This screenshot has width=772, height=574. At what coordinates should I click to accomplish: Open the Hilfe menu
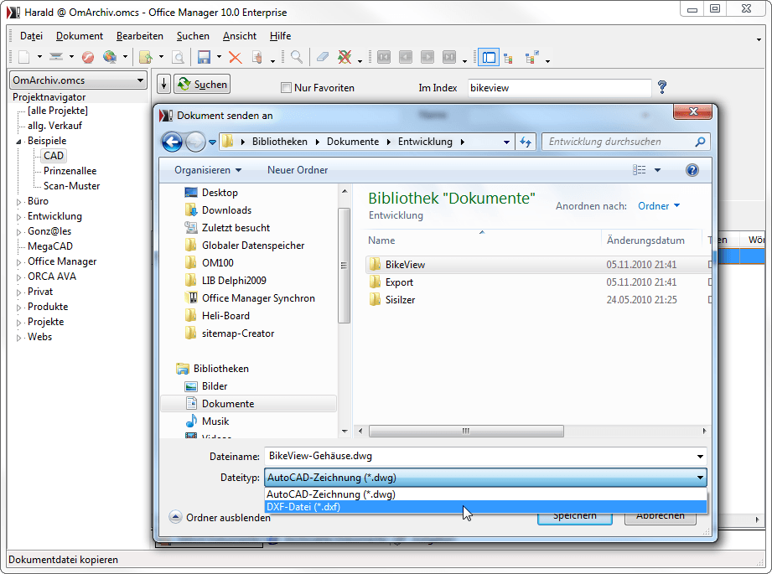pos(280,36)
